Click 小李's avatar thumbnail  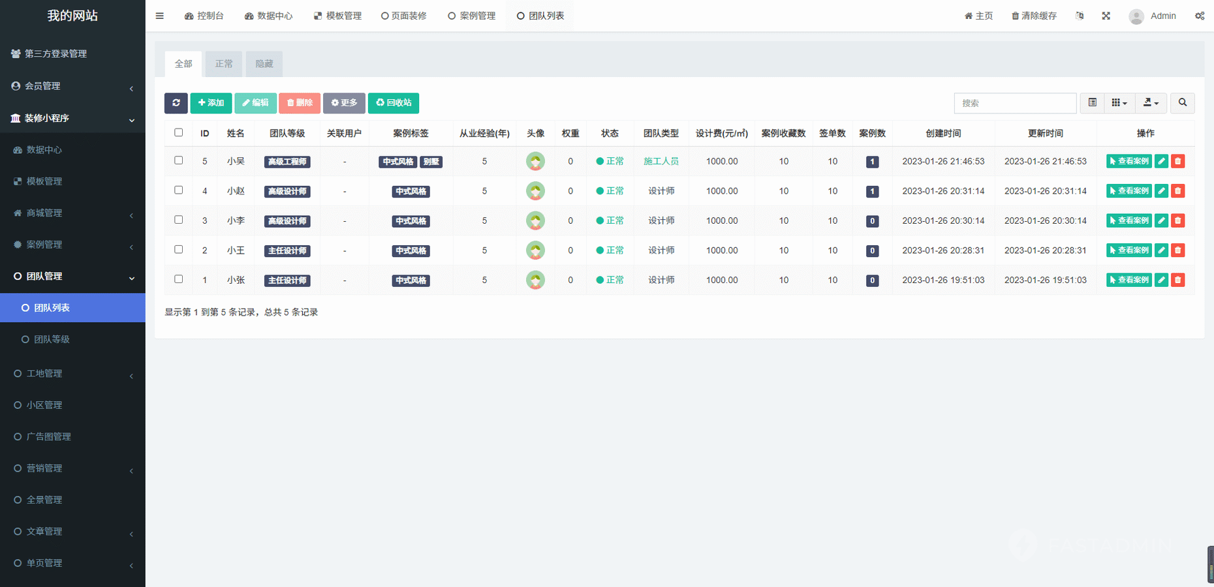535,221
